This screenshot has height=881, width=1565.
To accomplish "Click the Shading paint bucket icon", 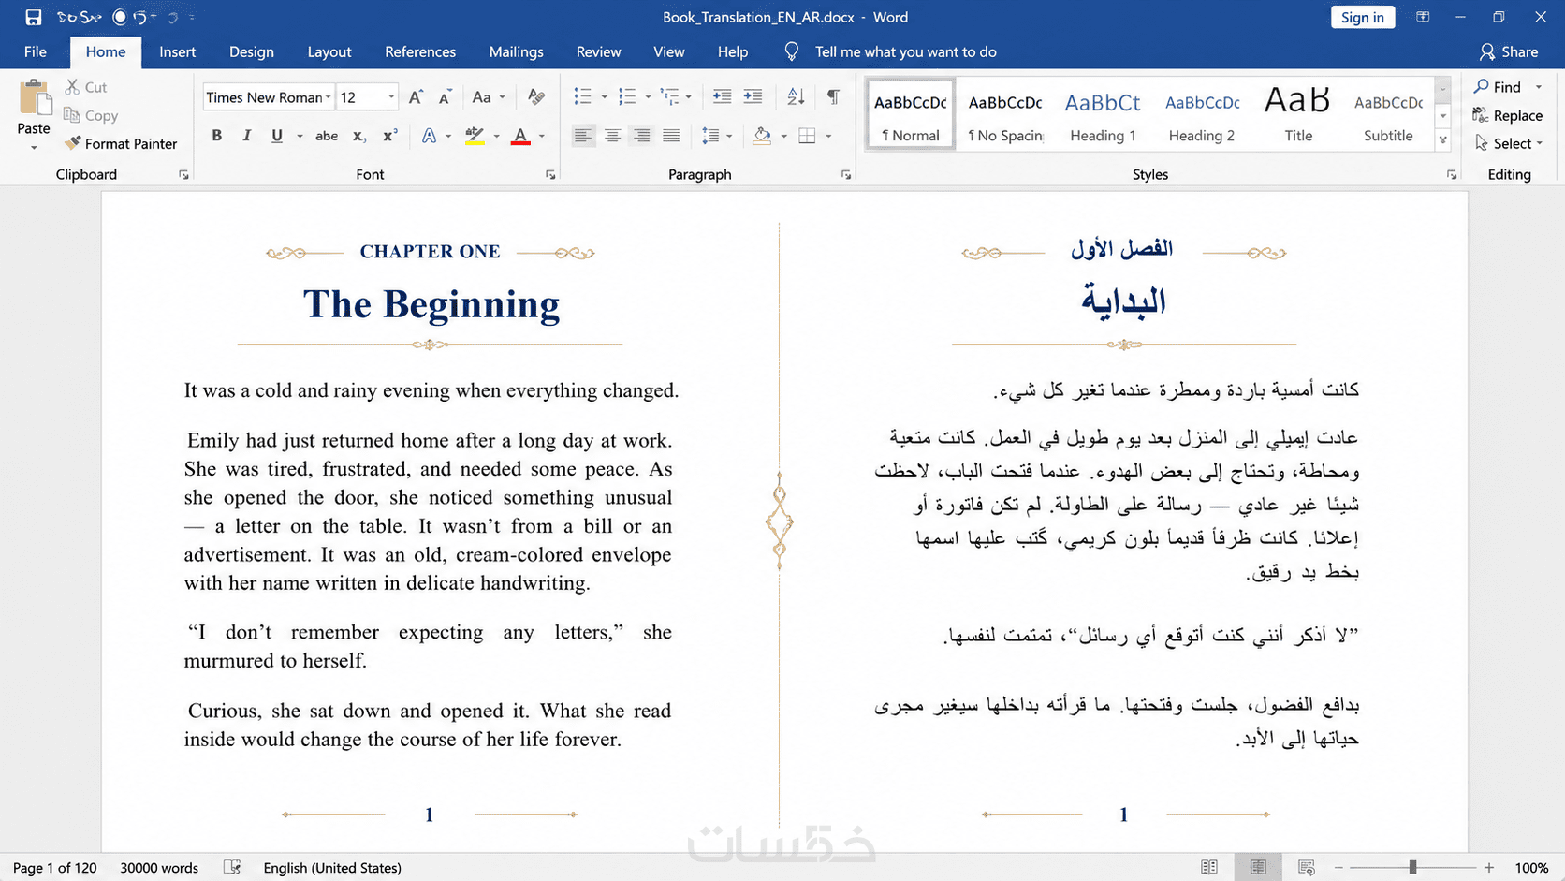I will pyautogui.click(x=763, y=136).
